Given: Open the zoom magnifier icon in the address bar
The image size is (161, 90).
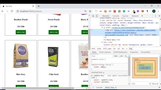Looking at the screenshot, I should 85,11.
